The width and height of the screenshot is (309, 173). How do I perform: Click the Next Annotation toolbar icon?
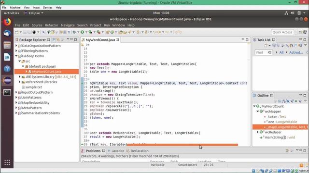click(138, 32)
